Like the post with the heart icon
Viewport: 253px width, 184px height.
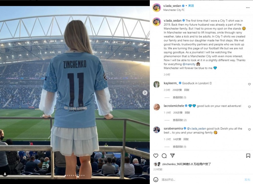pyautogui.click(x=156, y=156)
